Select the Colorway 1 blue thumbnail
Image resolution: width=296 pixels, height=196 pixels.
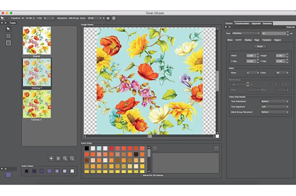pyautogui.click(x=37, y=72)
